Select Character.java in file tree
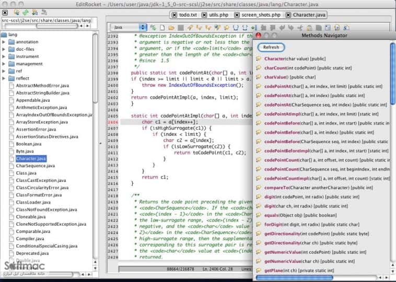Viewport: 396px width, 282px height. pos(31,159)
